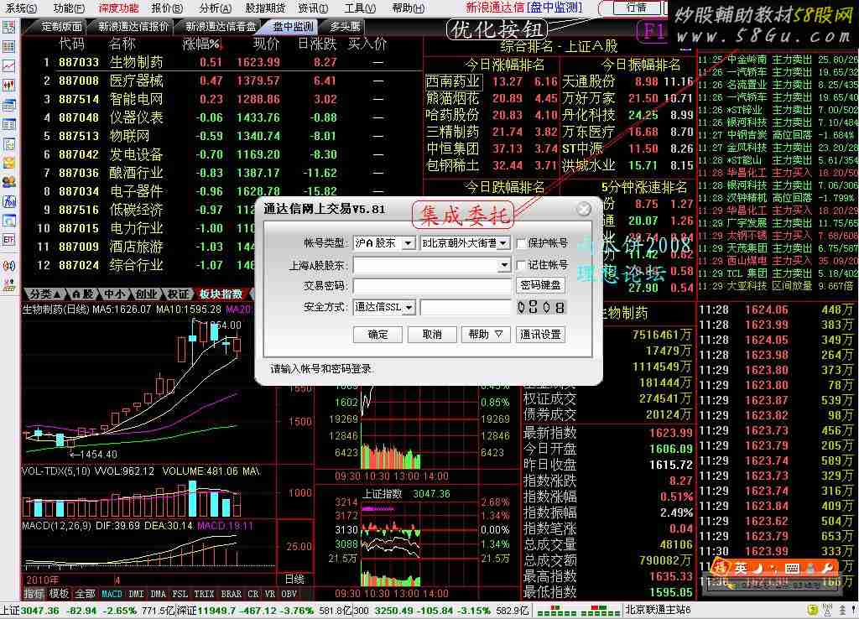Select the 创业 market tab

pyautogui.click(x=146, y=294)
